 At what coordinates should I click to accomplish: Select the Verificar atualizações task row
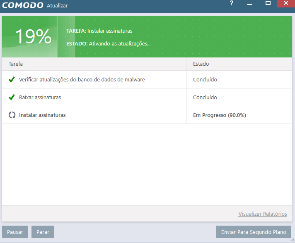pyautogui.click(x=82, y=79)
